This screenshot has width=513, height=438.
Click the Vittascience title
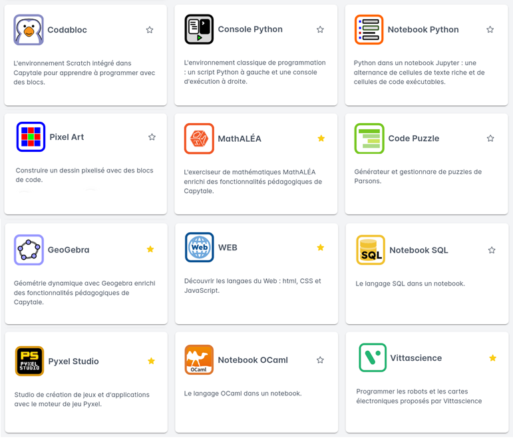416,358
